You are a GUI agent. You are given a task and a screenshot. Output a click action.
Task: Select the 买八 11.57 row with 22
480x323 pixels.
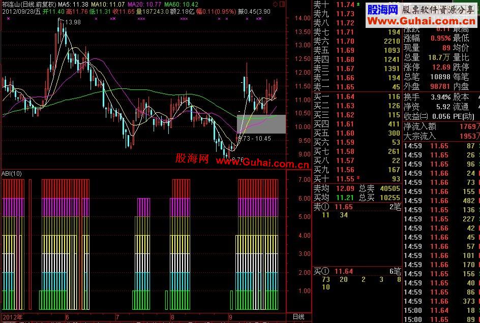coord(357,161)
